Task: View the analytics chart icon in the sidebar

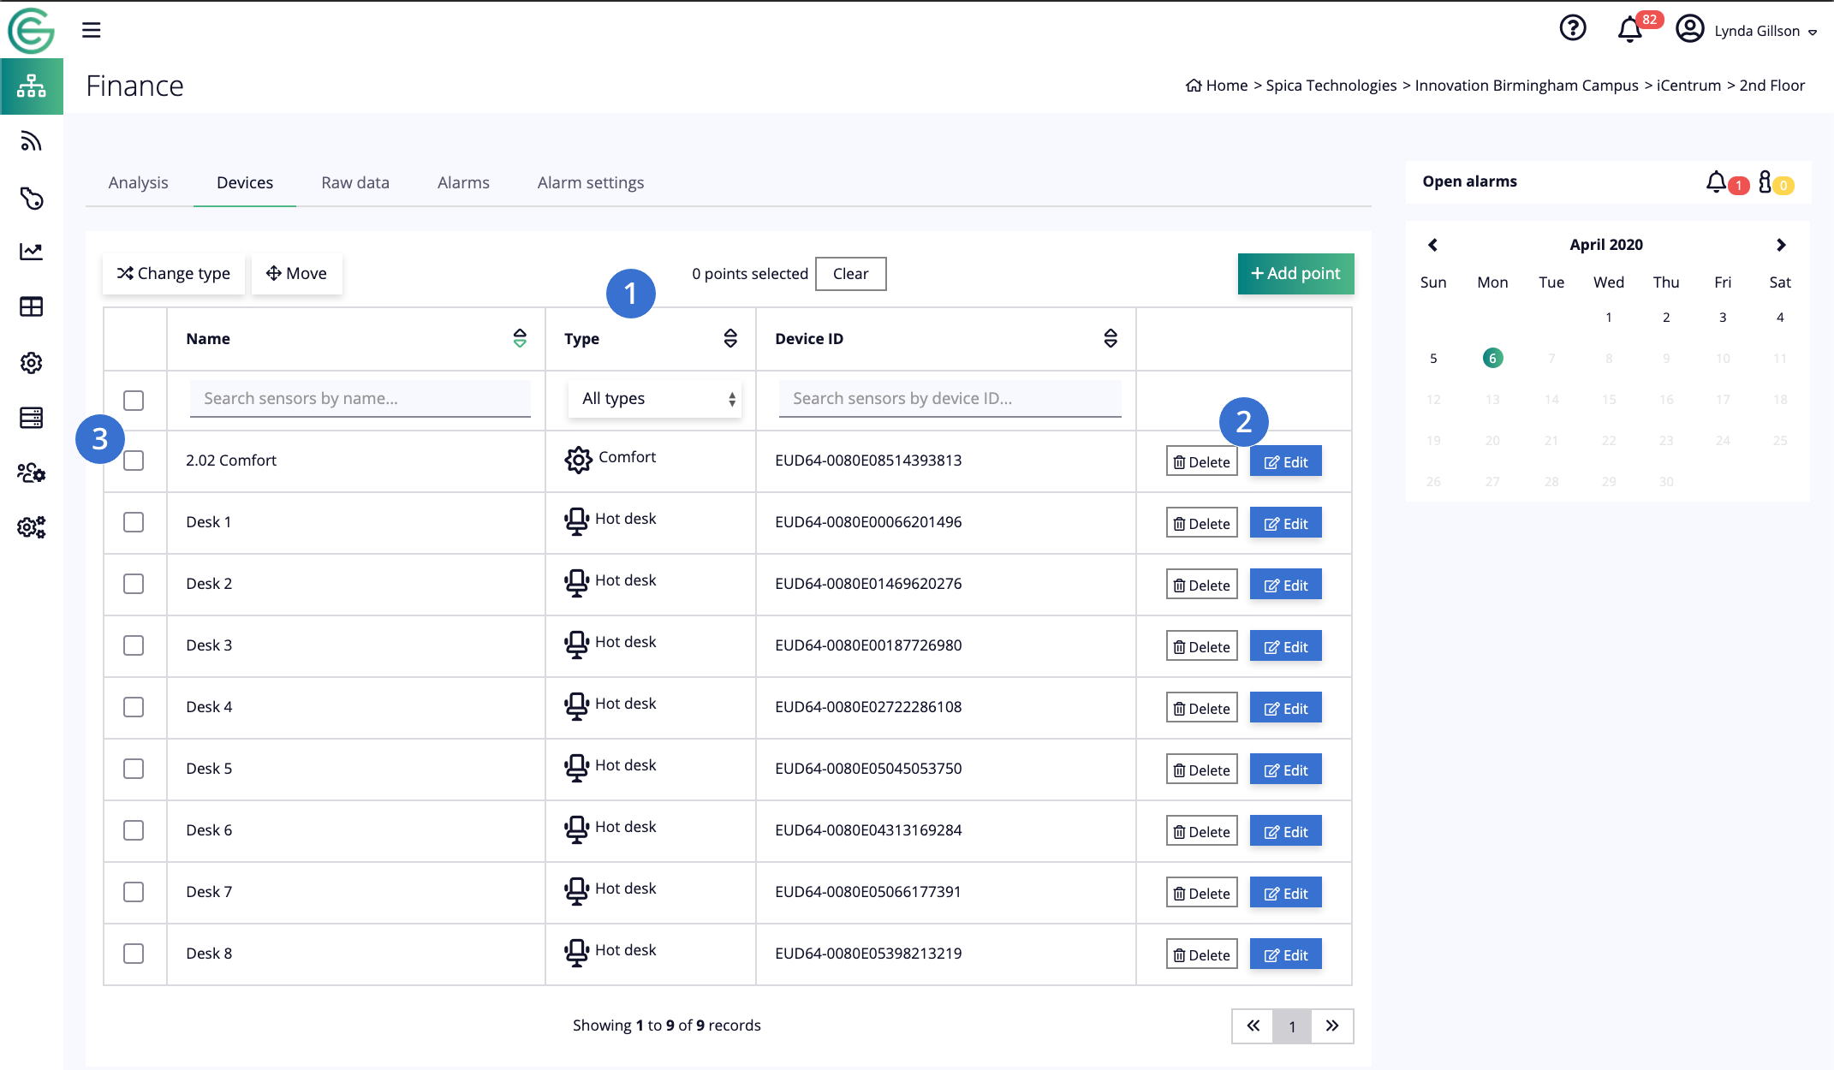Action: [x=32, y=251]
